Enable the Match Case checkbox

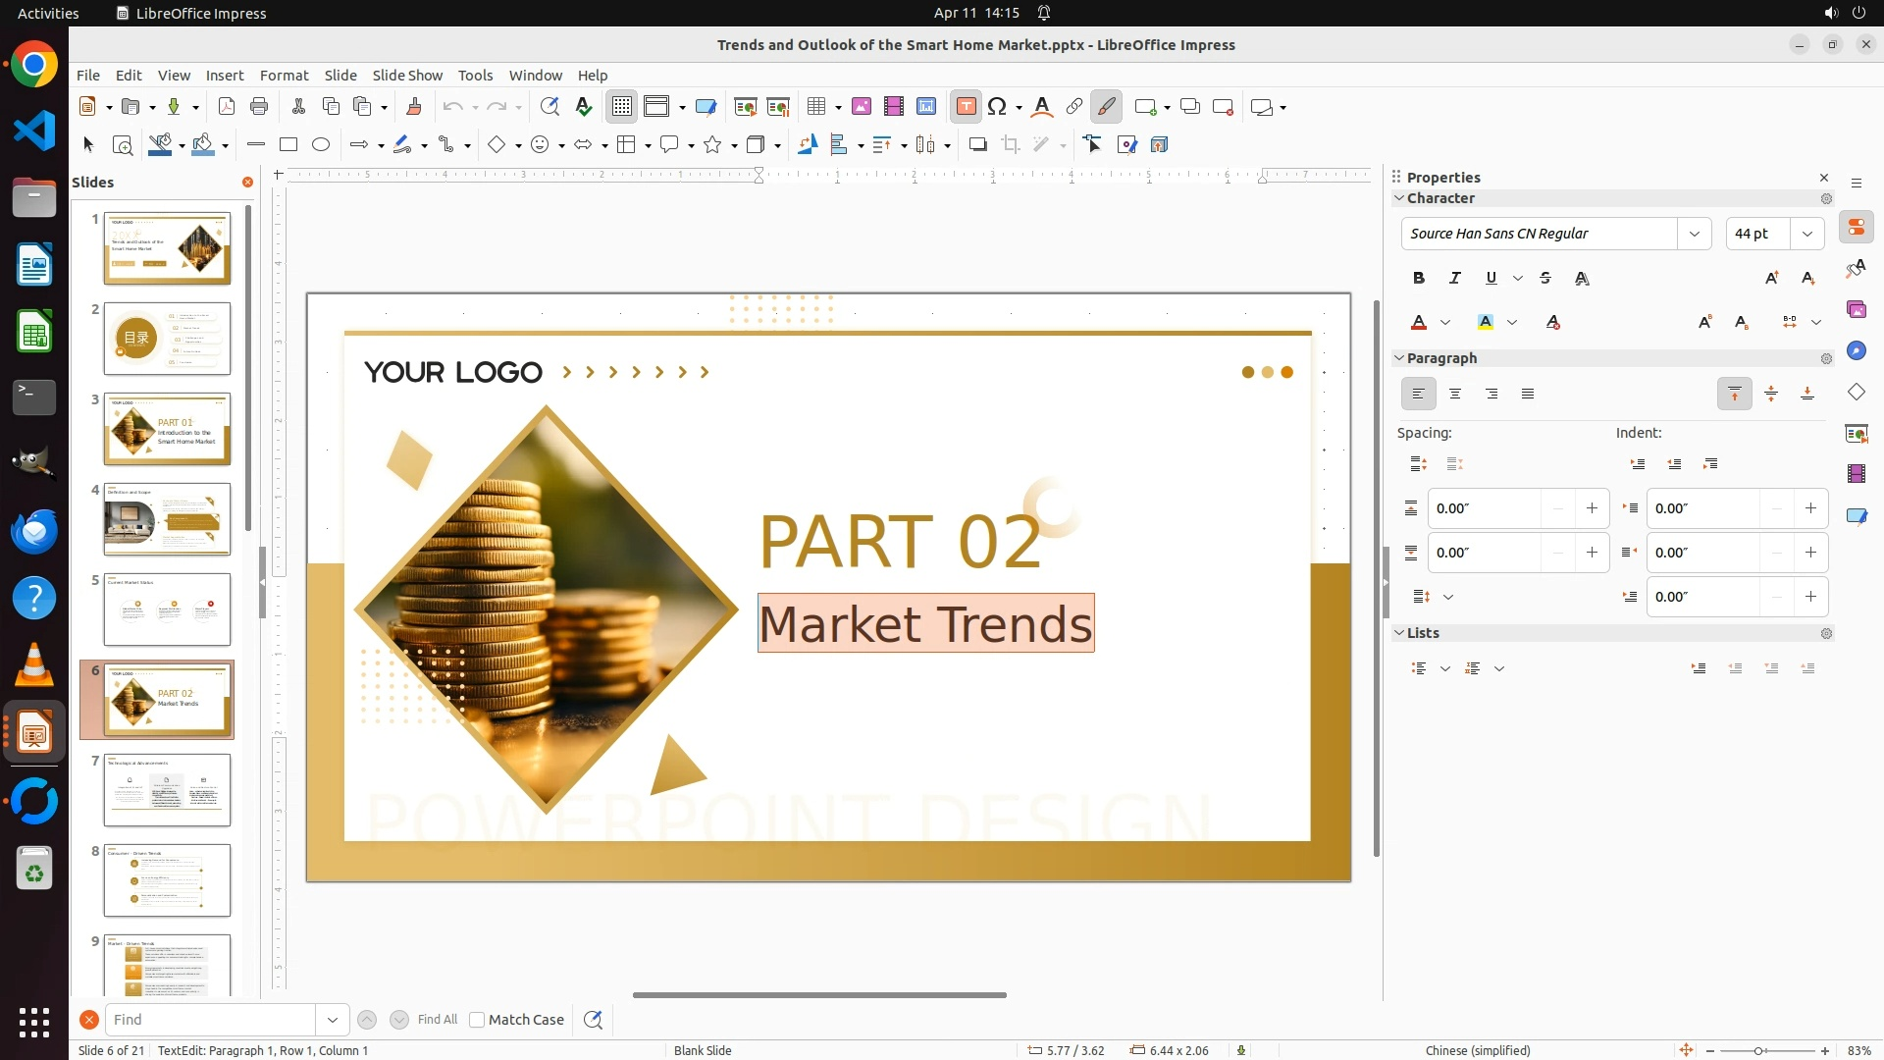(478, 1020)
